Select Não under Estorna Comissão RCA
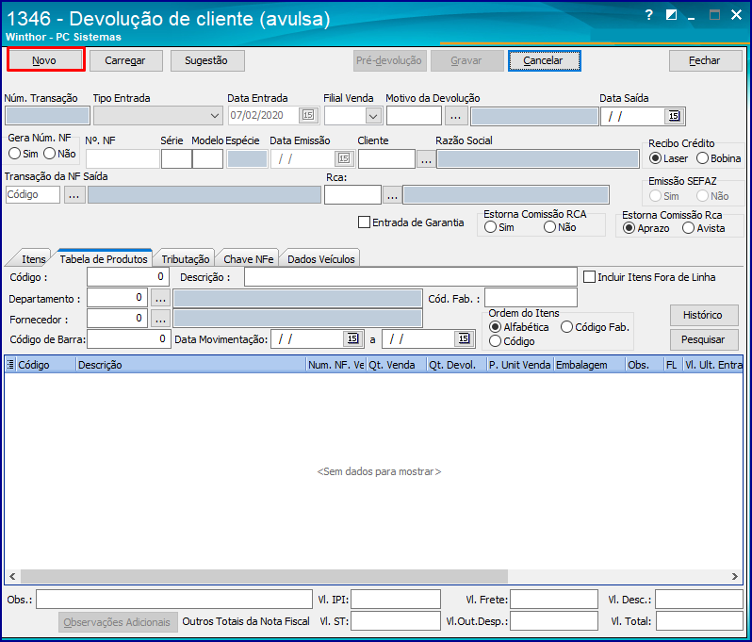This screenshot has width=752, height=642. tap(560, 227)
